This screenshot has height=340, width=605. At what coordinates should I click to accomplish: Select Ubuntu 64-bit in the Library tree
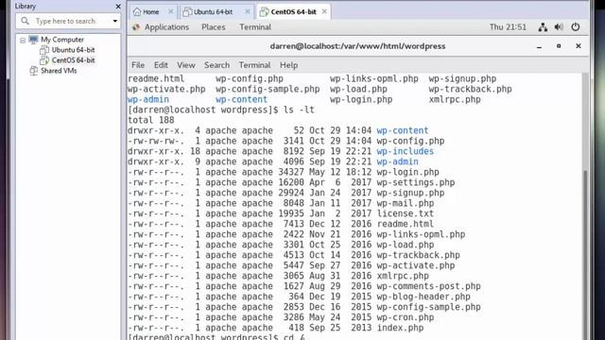point(73,50)
